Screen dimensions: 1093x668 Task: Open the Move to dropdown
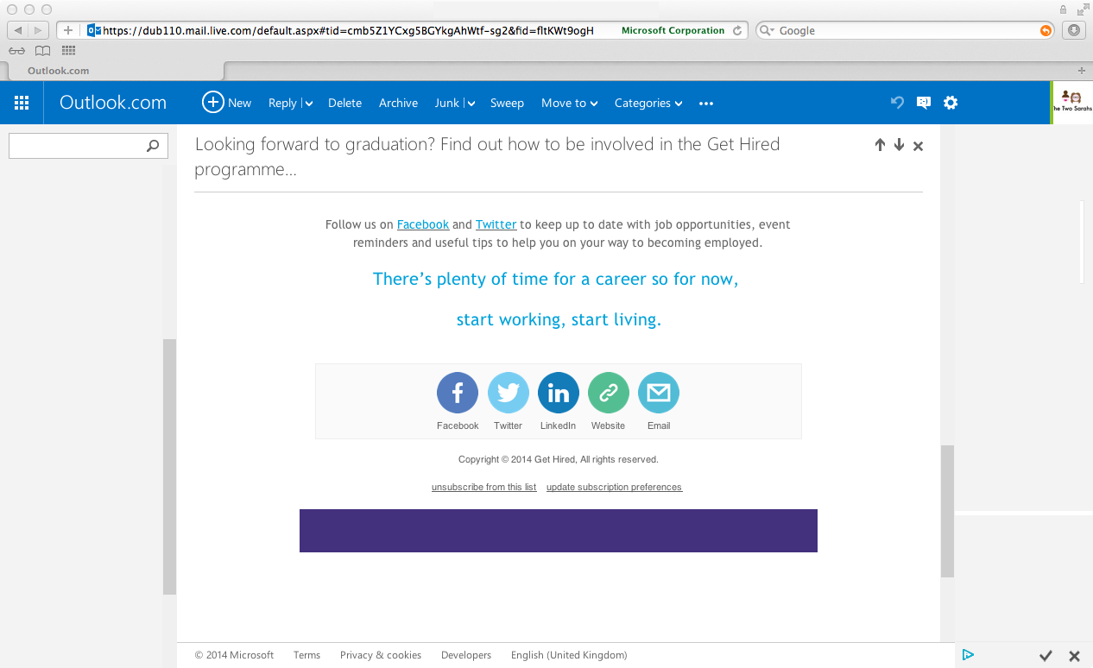click(x=569, y=103)
